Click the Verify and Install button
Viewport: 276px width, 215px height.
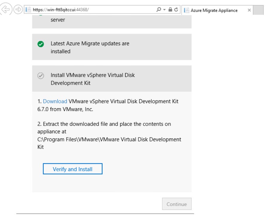pos(73,169)
